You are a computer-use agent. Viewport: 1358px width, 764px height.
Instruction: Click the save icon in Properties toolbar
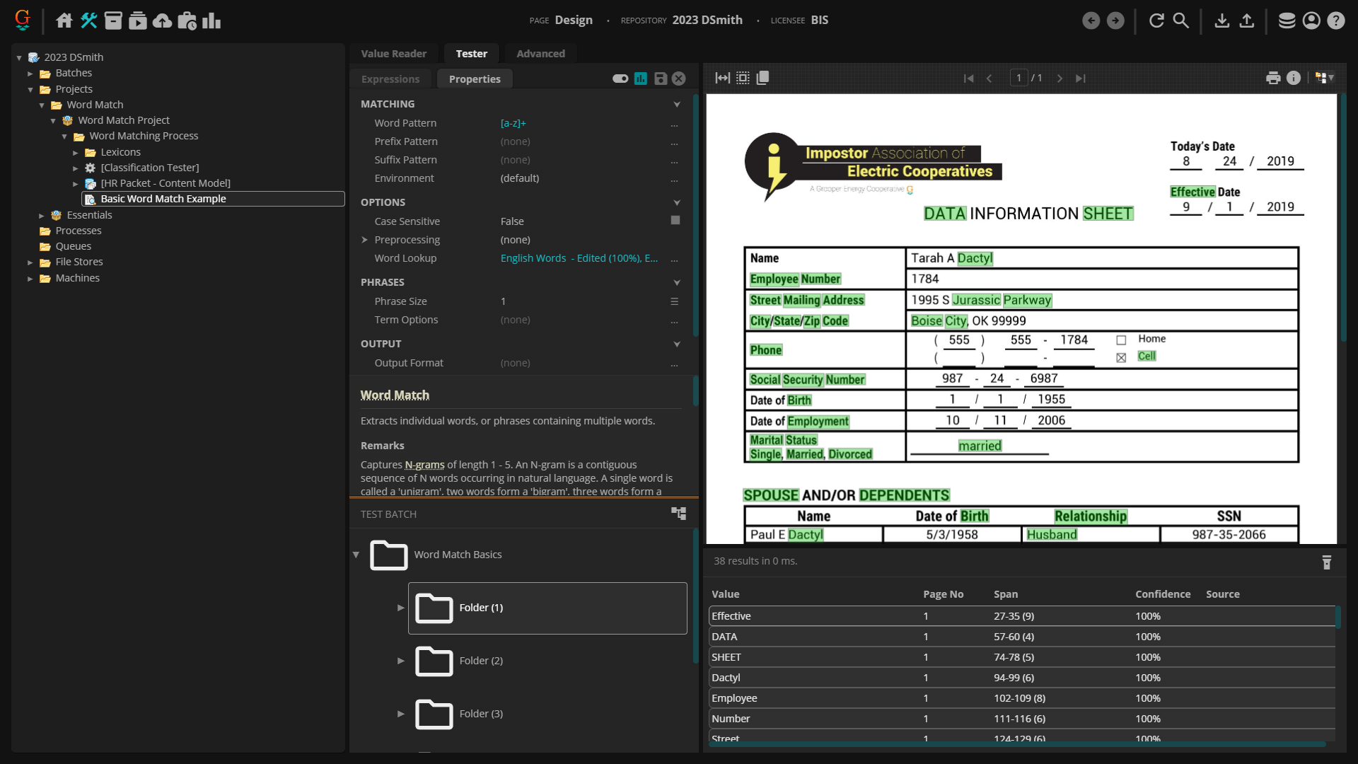tap(660, 79)
